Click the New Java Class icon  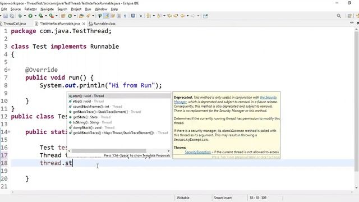pyautogui.click(x=70, y=16)
